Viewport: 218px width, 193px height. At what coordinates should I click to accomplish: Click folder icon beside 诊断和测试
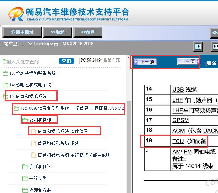click(25, 167)
